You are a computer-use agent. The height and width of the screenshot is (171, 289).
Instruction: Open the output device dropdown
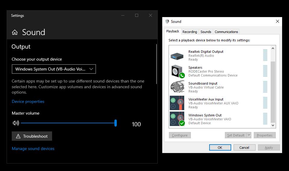tap(54, 69)
